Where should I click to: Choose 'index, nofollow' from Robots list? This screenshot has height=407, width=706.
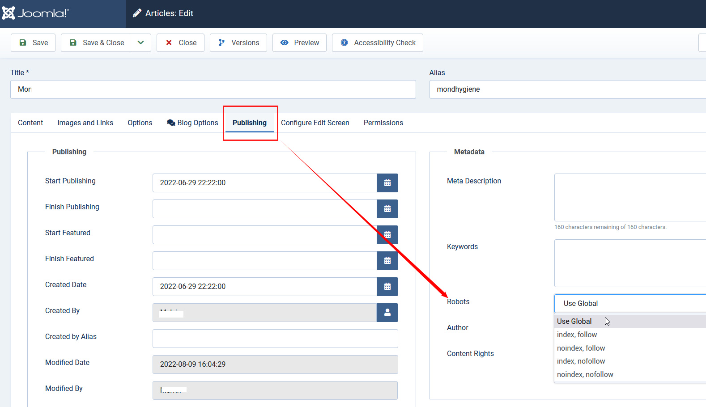pos(581,361)
